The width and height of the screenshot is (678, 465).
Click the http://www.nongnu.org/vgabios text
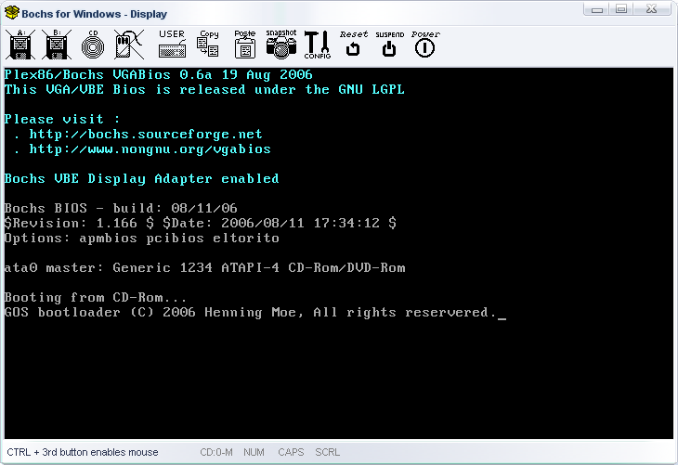click(150, 149)
